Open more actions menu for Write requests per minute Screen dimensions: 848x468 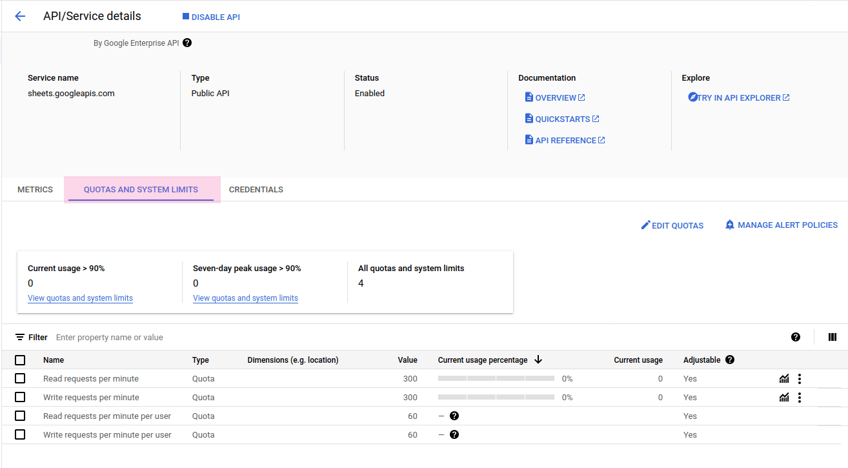(x=800, y=398)
